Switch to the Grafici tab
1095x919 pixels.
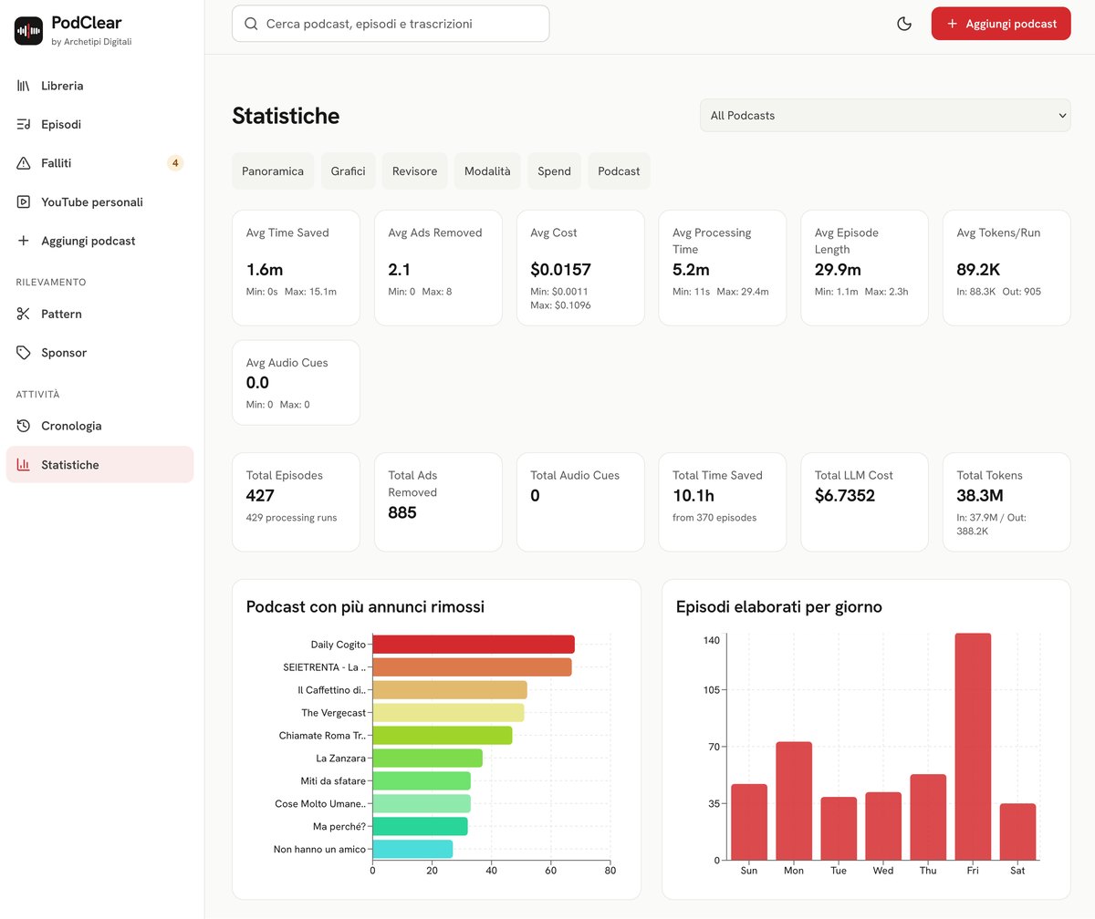(349, 171)
